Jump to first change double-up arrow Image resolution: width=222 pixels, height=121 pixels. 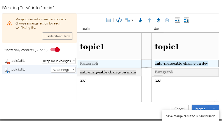point(167,20)
